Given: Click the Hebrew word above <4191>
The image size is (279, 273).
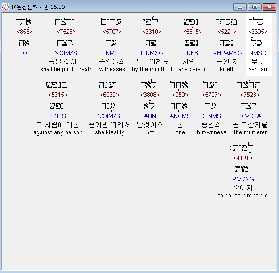Looking at the screenshot, I should click(242, 148).
